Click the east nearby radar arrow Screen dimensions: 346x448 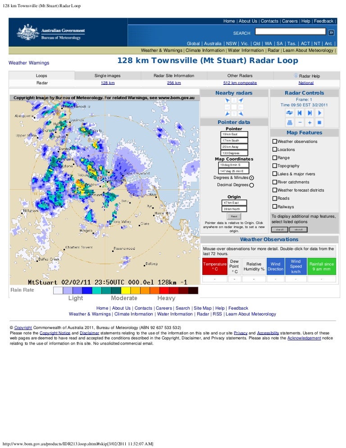coord(241,107)
